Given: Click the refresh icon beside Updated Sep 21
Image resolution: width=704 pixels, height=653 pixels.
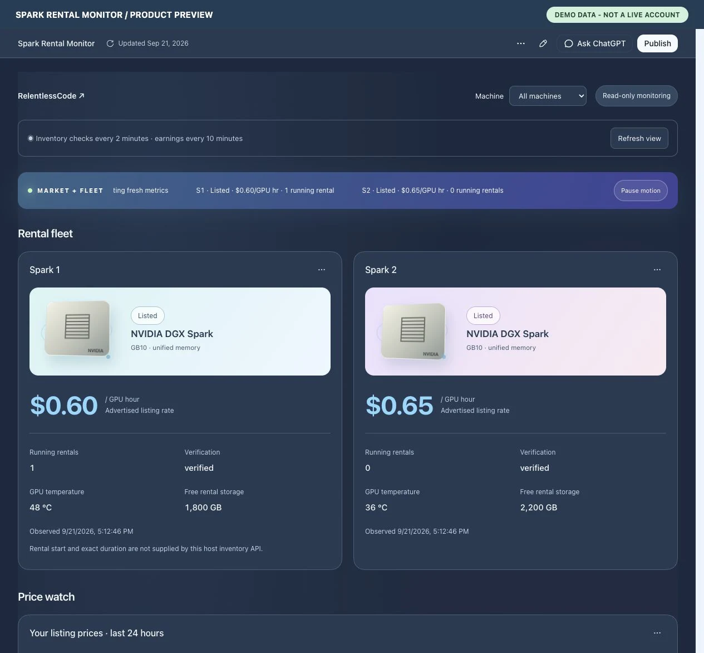Looking at the screenshot, I should (110, 43).
